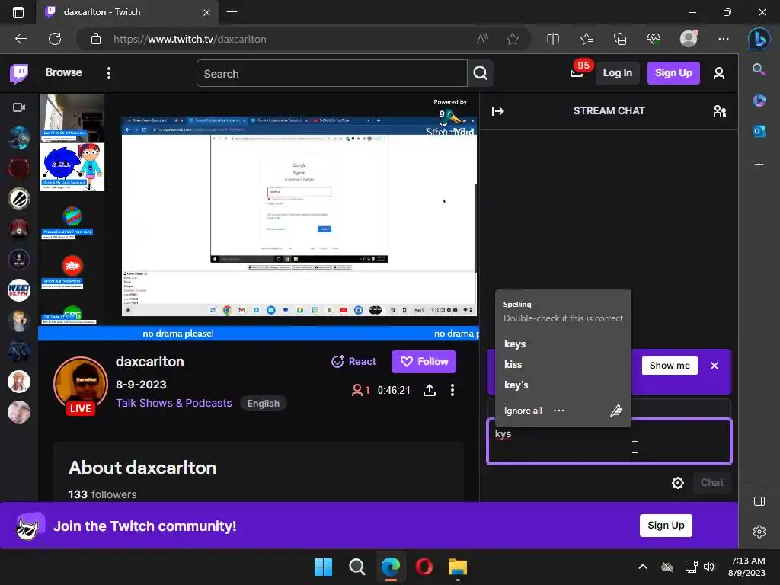Click the Sign Up button in the top bar

pos(673,72)
